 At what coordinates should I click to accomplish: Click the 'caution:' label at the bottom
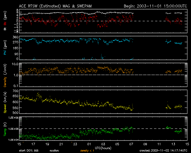pyautogui.click(x=55, y=151)
